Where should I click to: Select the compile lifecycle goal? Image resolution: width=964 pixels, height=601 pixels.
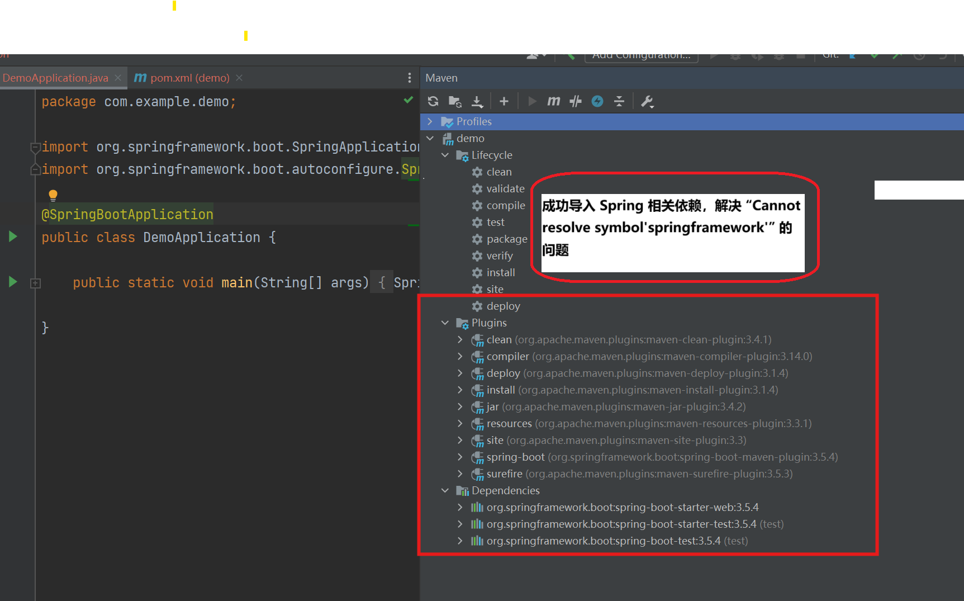pyautogui.click(x=498, y=205)
